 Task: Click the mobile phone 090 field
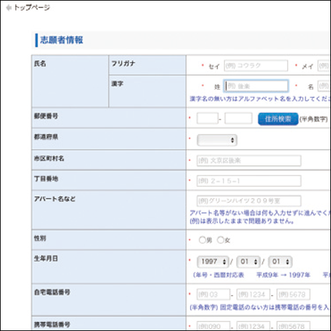(213, 326)
